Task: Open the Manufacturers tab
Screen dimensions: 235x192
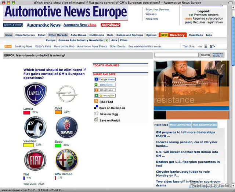Action: click(x=25, y=35)
